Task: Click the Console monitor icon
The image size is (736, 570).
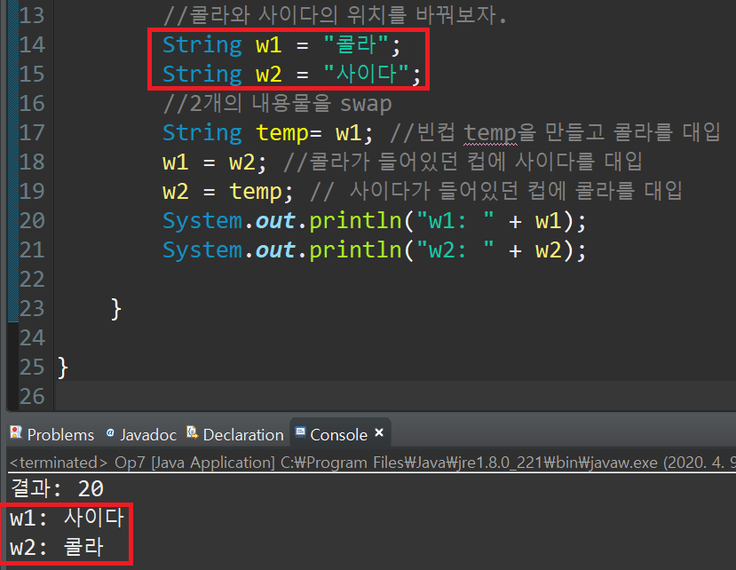Action: [300, 432]
